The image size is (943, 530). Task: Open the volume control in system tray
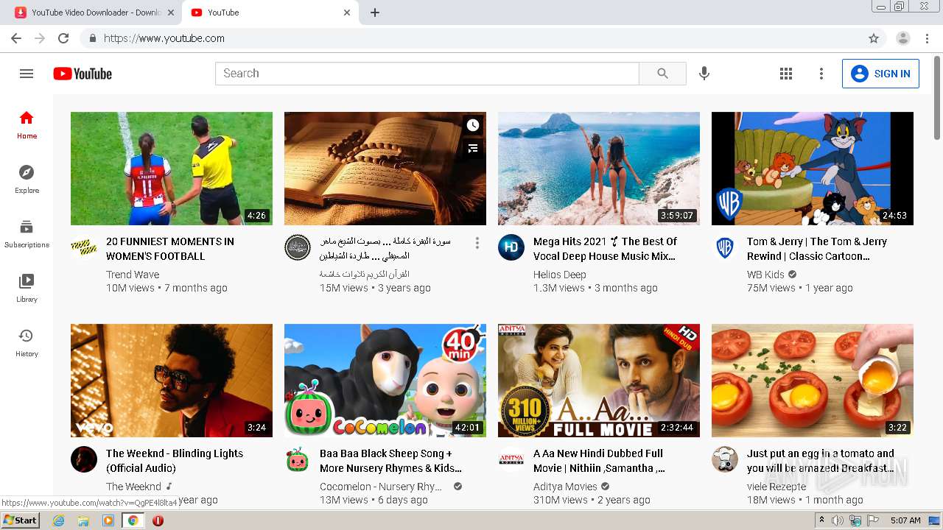pyautogui.click(x=838, y=520)
